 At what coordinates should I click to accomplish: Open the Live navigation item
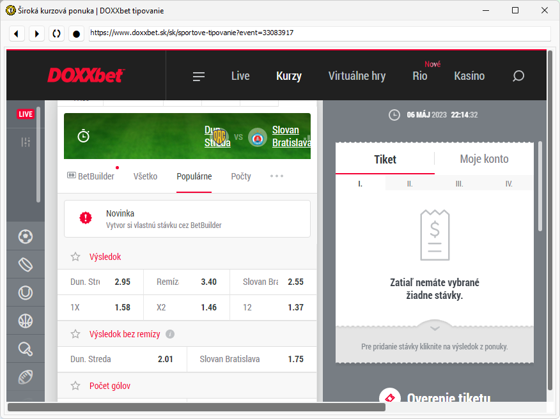(240, 76)
